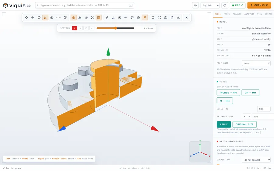Switch to the Parts tab
Viewport: 274px width, 171px height.
pos(227,14)
